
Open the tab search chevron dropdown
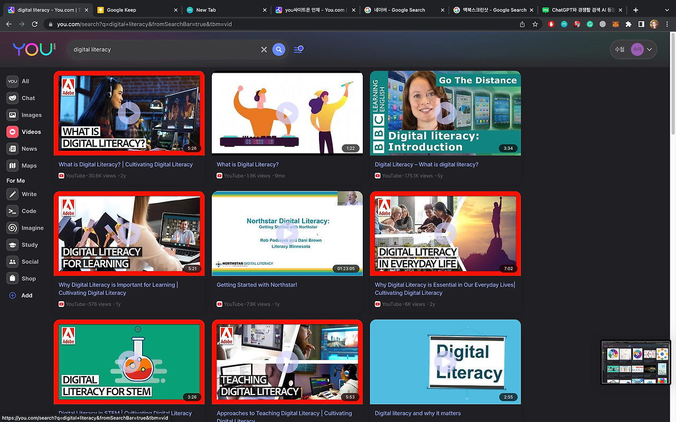[666, 10]
